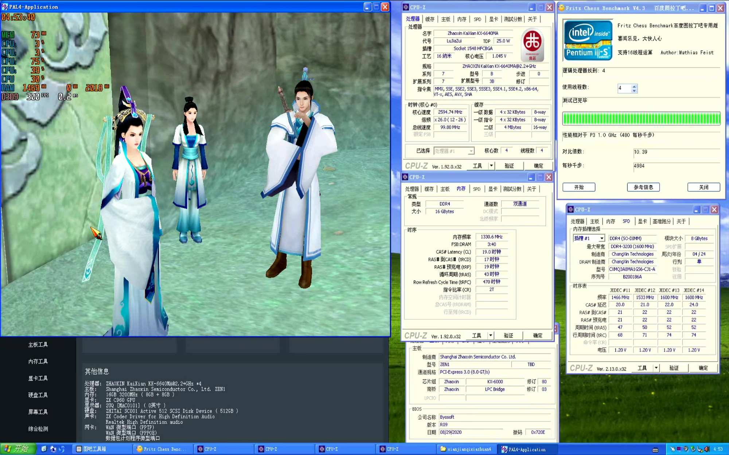Select PAL4-Application on the taskbar
Image resolution: width=729 pixels, height=455 pixels.
[x=527, y=449]
